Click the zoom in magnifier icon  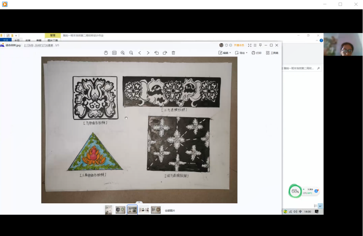123,53
